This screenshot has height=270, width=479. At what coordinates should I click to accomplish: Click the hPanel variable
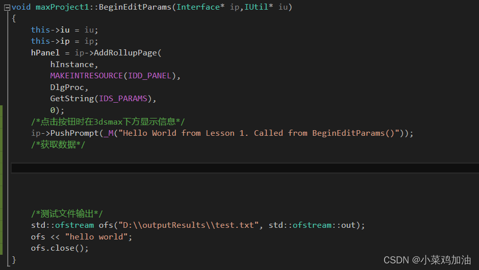(x=45, y=53)
